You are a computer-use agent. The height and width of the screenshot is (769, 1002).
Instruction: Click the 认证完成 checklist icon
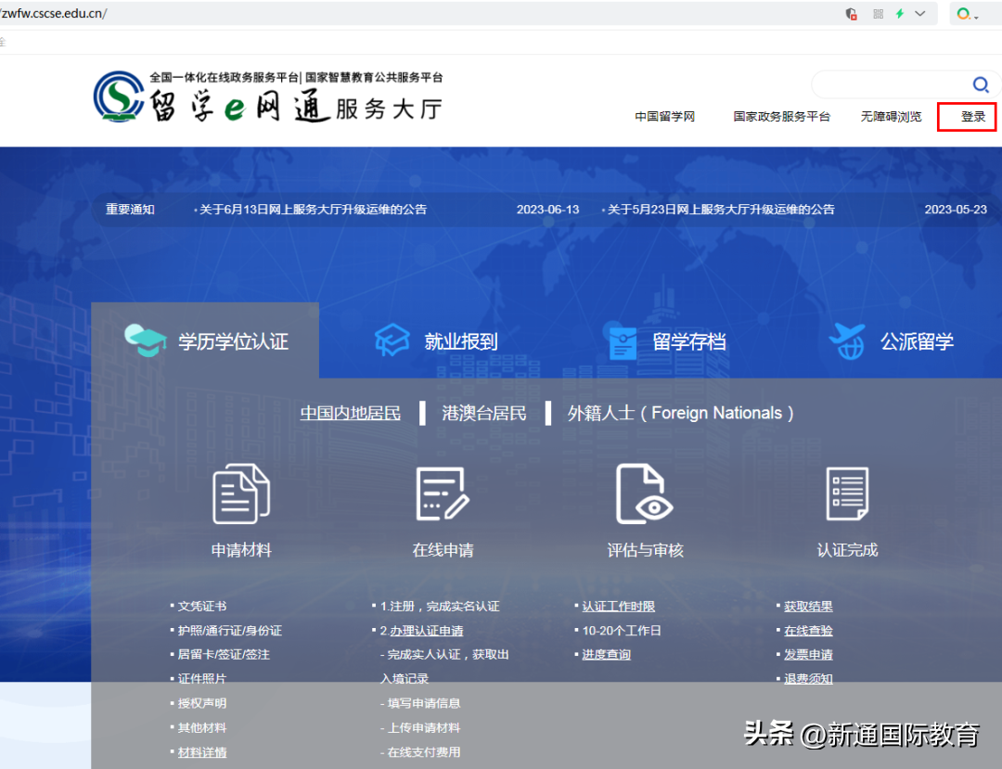[846, 493]
